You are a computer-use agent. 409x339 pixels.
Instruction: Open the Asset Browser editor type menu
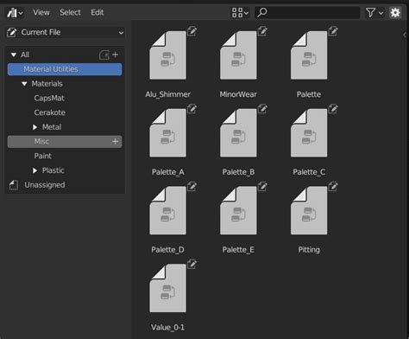point(15,13)
